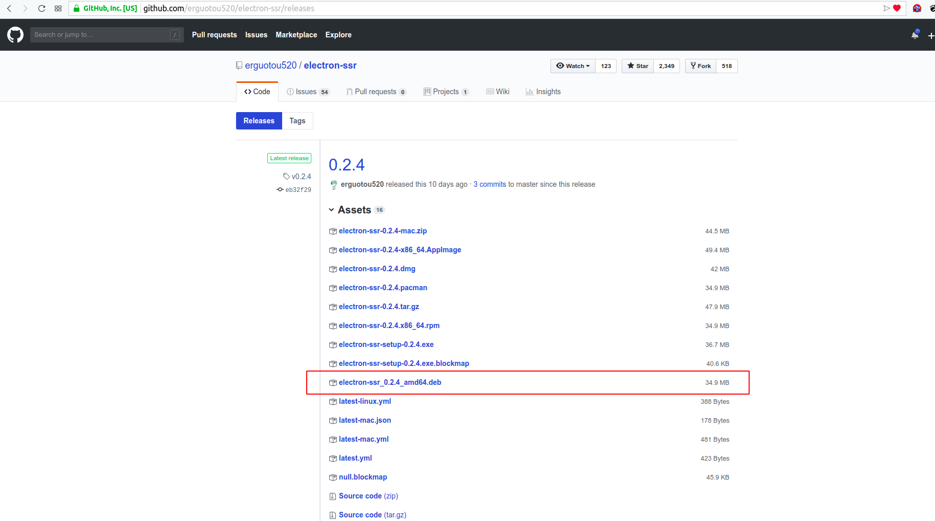Download electron-ssr-0.2.4-x86_64.AppImage
Viewport: 935px width, 521px height.
[x=400, y=250]
